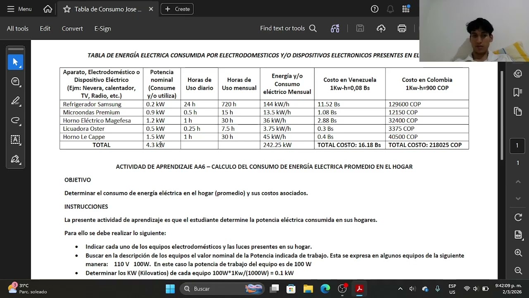Image resolution: width=529 pixels, height=298 pixels.
Task: Close the Tabla de Consumo Jose tab
Action: point(151,9)
